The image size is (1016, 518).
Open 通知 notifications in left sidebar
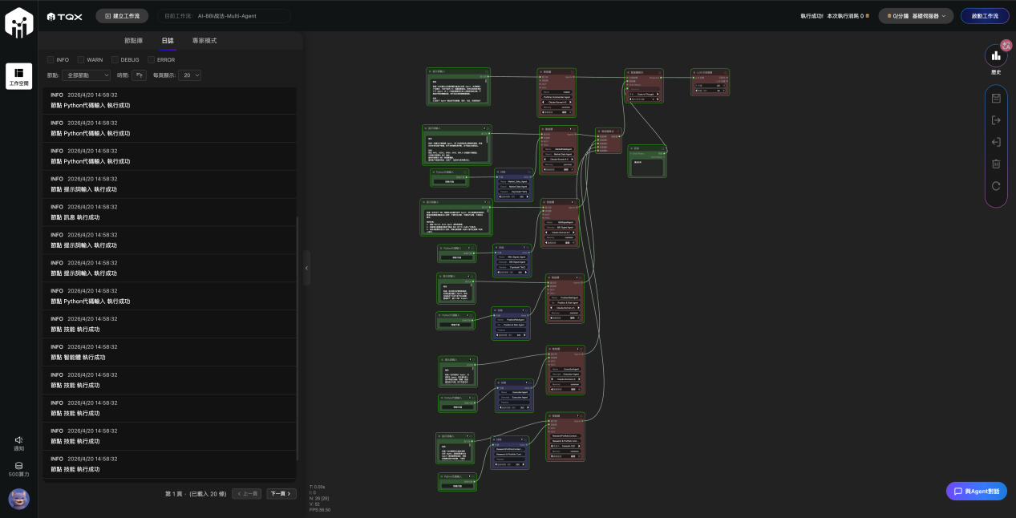(x=18, y=443)
